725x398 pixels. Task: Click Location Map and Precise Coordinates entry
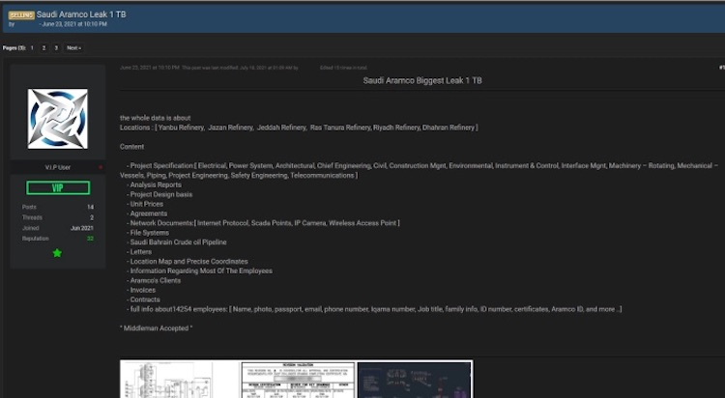coord(188,262)
